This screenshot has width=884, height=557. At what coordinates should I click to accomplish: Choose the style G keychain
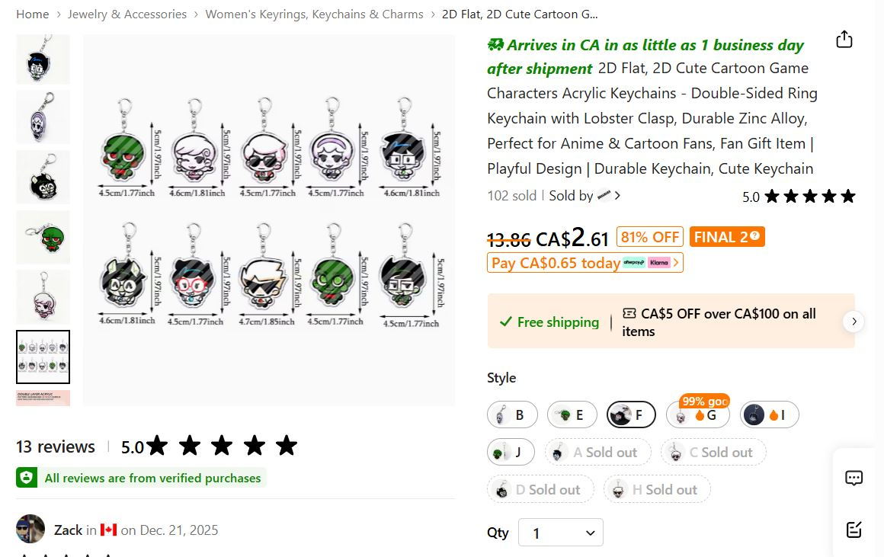(698, 415)
